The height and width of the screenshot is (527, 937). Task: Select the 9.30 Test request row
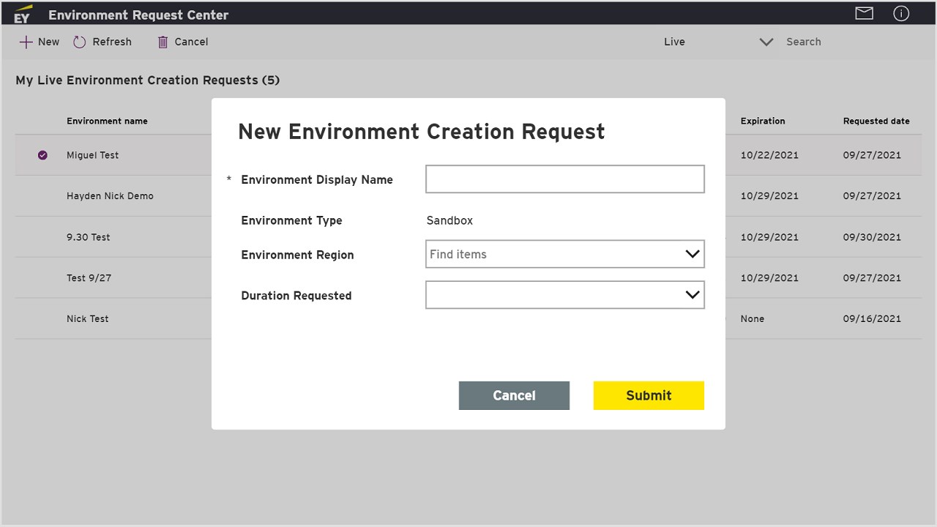[89, 237]
